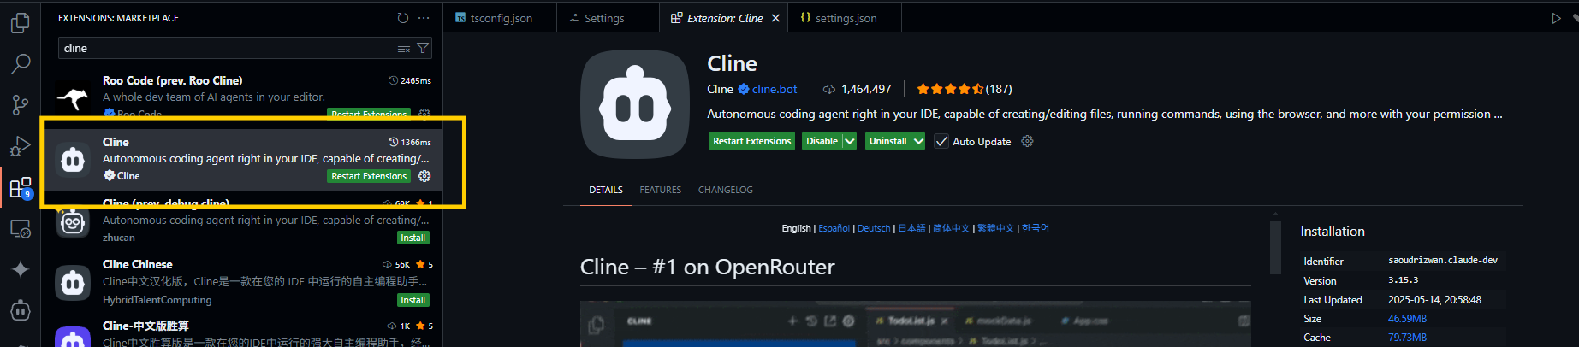
Task: Click Restart Extensions button in details header
Action: 752,141
